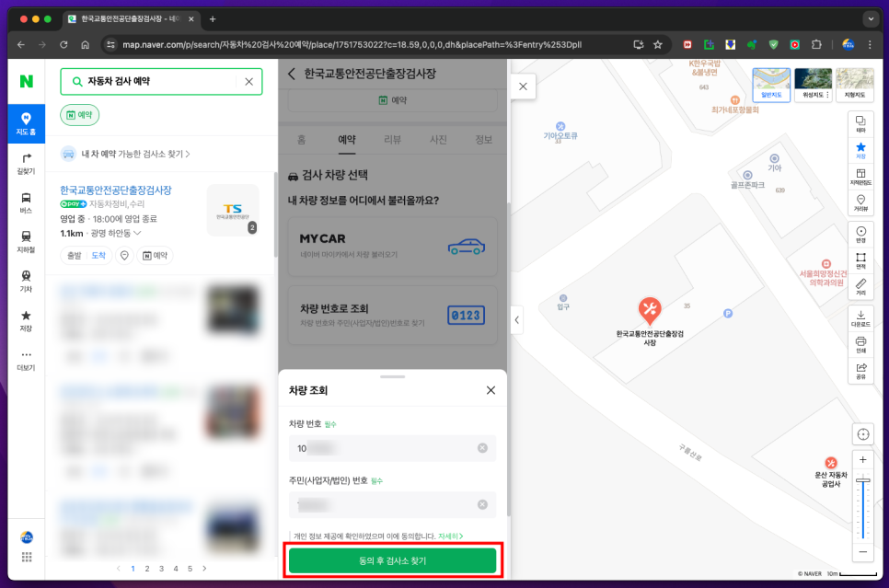The width and height of the screenshot is (889, 588).
Task: Click 도착 button in result card
Action: coord(98,256)
